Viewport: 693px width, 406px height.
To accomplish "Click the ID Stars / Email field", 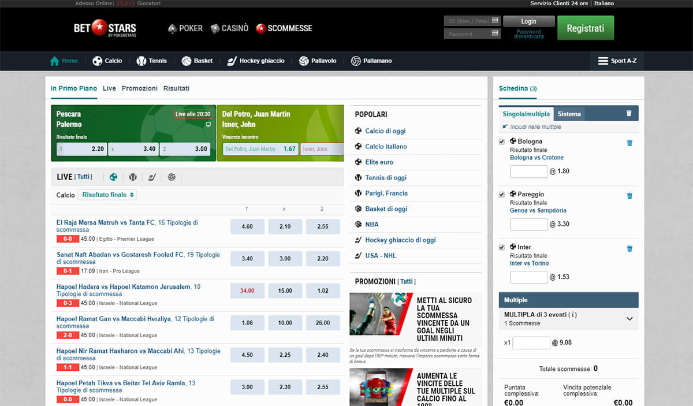I will (x=472, y=21).
